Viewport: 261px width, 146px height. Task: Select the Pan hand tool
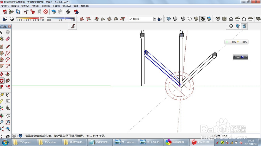pos(8,116)
